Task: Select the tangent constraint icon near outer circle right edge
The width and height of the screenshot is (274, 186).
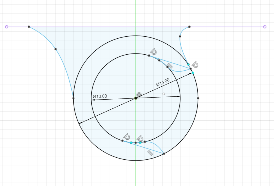Action: [195, 64]
